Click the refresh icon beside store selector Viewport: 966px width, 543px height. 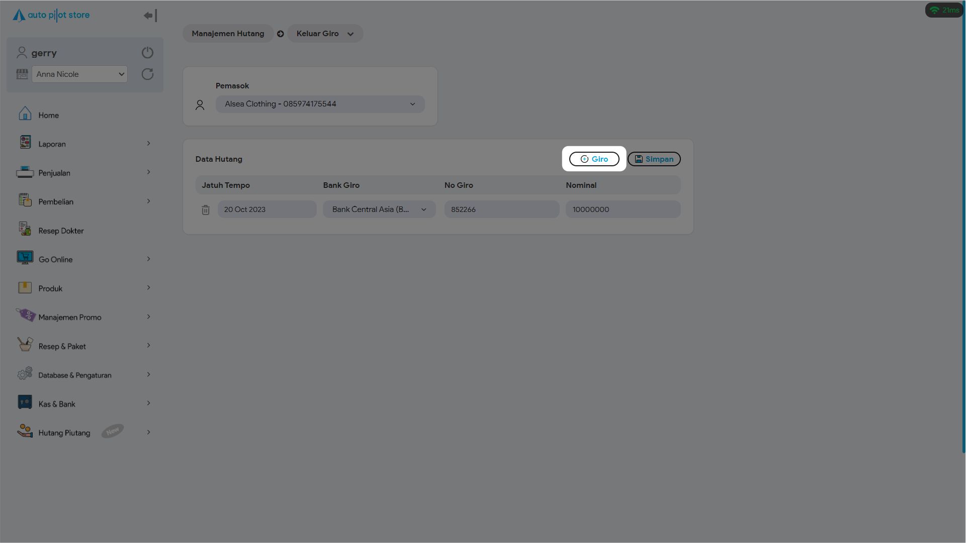click(x=147, y=74)
